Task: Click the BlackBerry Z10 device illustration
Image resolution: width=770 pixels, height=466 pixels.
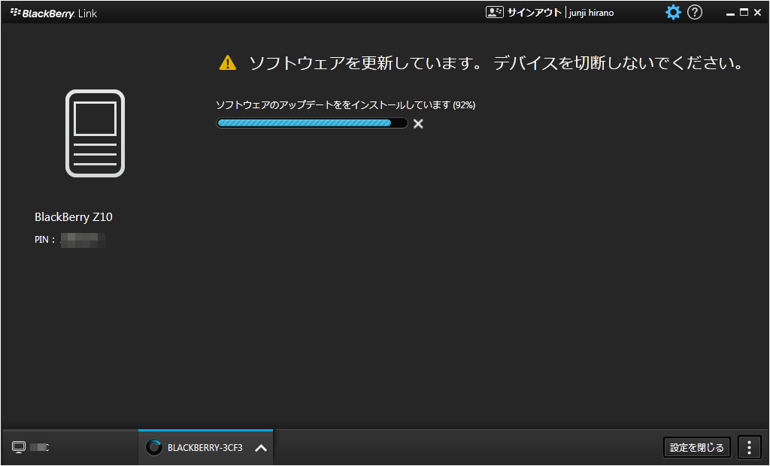Action: point(95,133)
